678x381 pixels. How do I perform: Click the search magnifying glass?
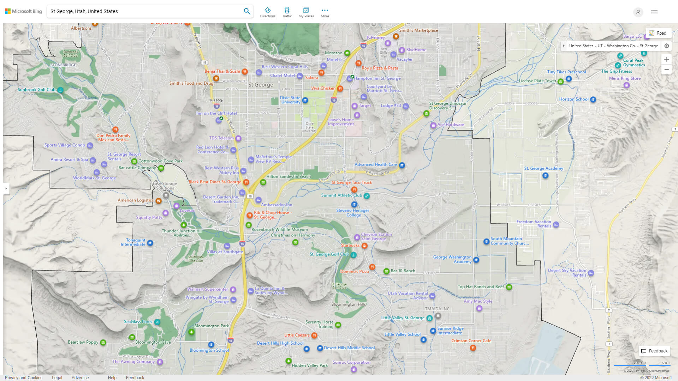click(x=247, y=11)
